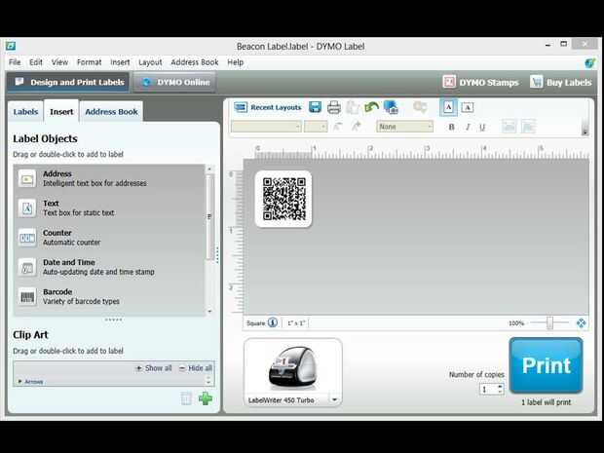Open DYMO Stamps
Screen dimensions: 604x453
click(x=480, y=82)
